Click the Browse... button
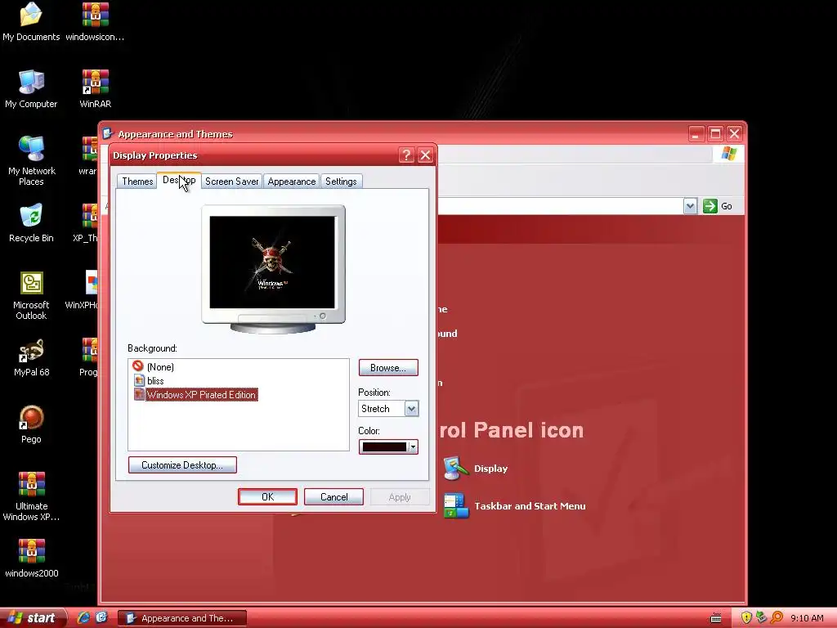 [388, 368]
